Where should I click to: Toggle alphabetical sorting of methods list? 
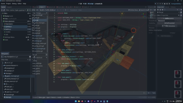coord(47,55)
